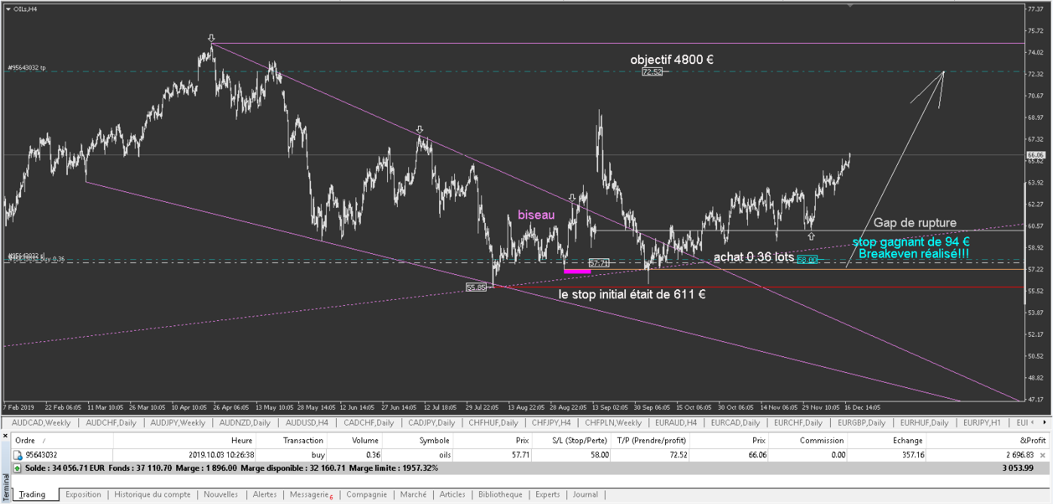Switch to the CADJPY,Daily chart tab
Image resolution: width=1053 pixels, height=504 pixels.
[432, 423]
